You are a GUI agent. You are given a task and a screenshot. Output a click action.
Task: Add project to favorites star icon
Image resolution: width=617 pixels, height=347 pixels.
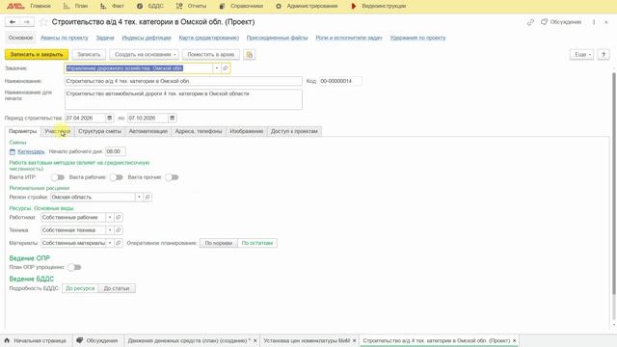pyautogui.click(x=43, y=22)
